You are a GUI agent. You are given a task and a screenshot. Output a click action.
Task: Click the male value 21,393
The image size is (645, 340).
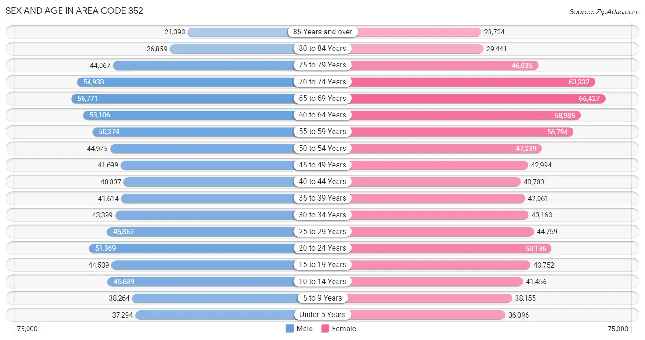175,32
